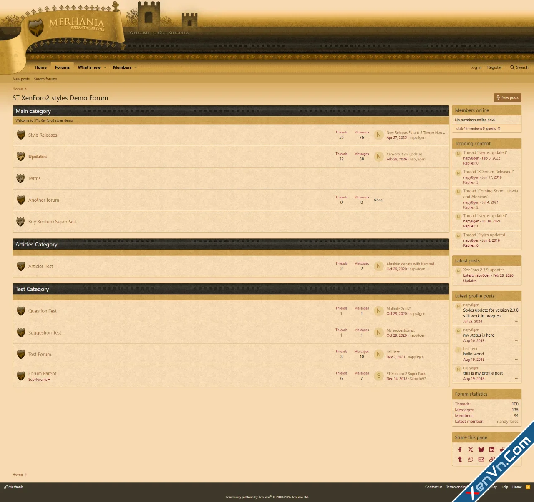Share the page on WhatsApp
This screenshot has height=502, width=534.
pos(471,459)
